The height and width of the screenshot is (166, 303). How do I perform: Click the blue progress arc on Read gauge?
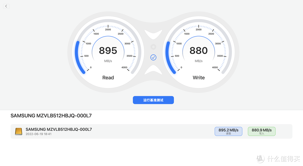point(76,57)
